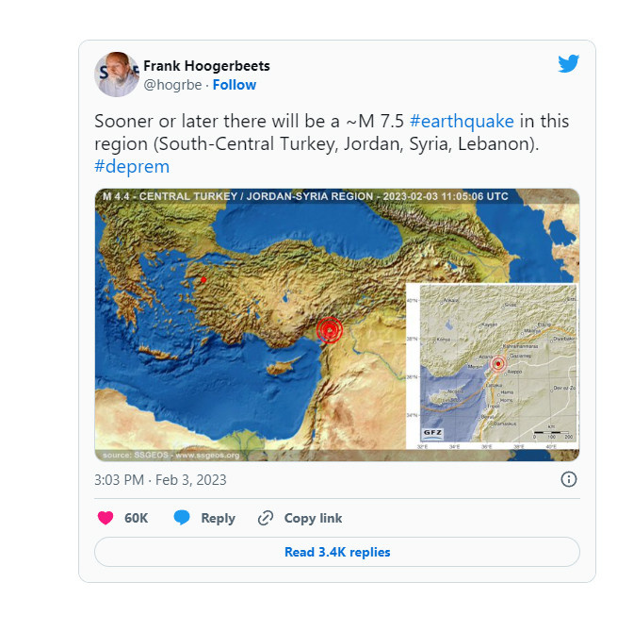Viewport: 617px width, 632px height.
Task: Click the blue reply speech bubble icon
Action: coord(182,518)
